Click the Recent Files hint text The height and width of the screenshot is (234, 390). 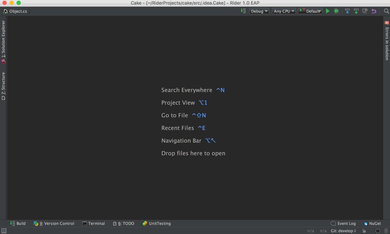click(x=178, y=128)
